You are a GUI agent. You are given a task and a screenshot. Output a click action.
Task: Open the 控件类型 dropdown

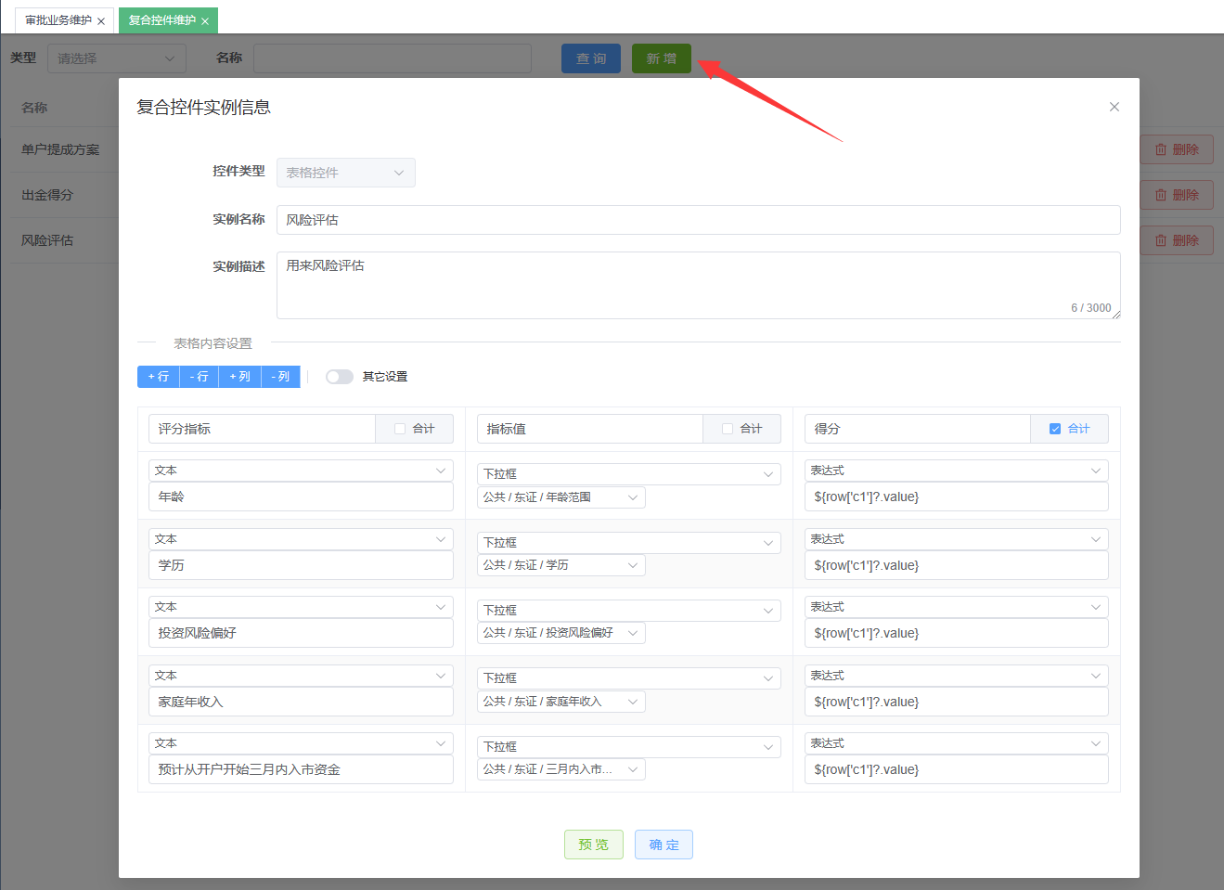coord(346,173)
